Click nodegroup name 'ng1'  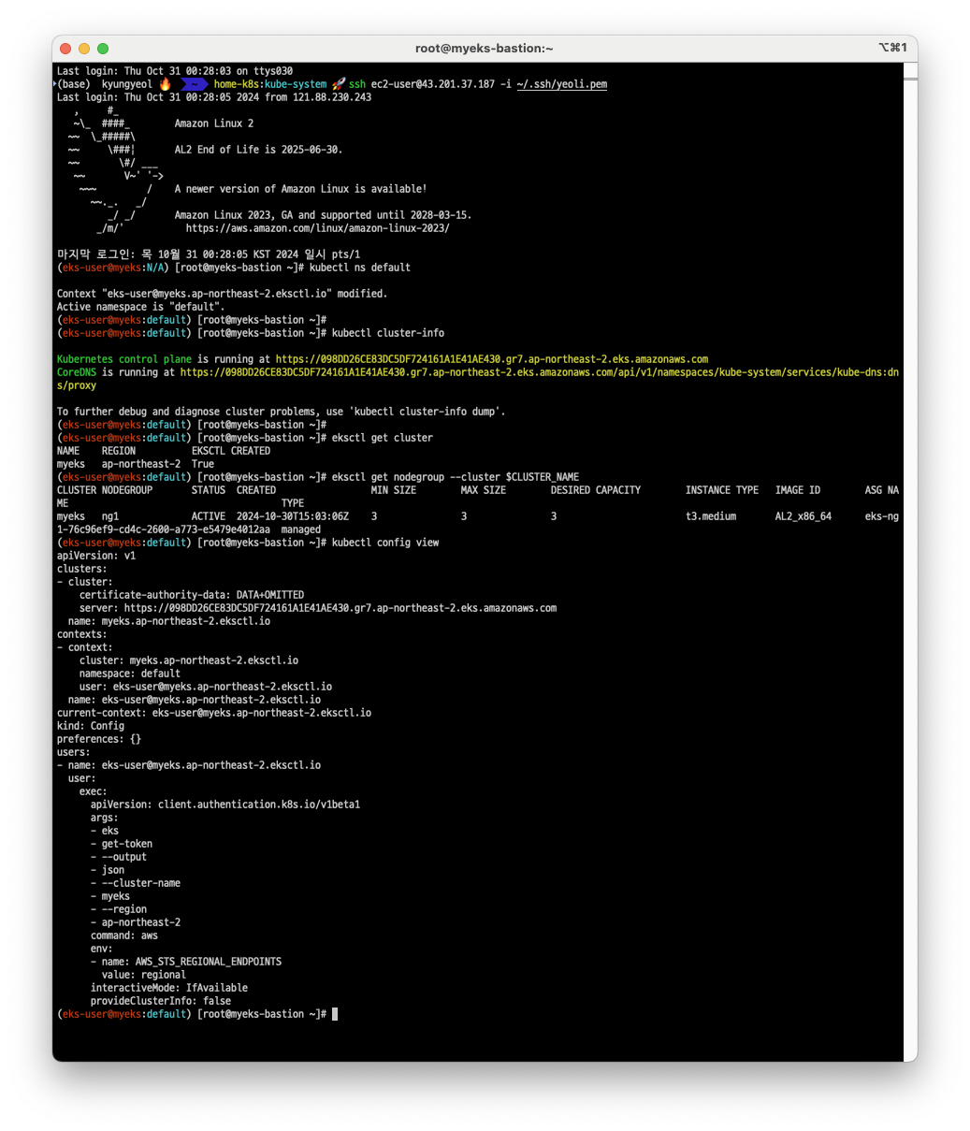(x=110, y=516)
